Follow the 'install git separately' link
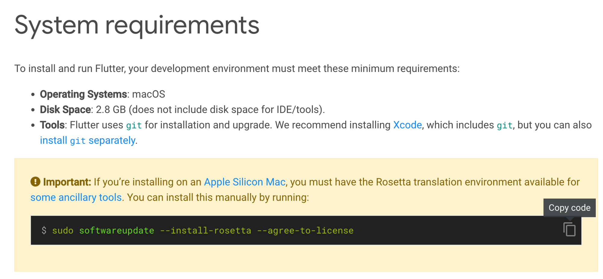Image resolution: width=603 pixels, height=279 pixels. [x=88, y=140]
